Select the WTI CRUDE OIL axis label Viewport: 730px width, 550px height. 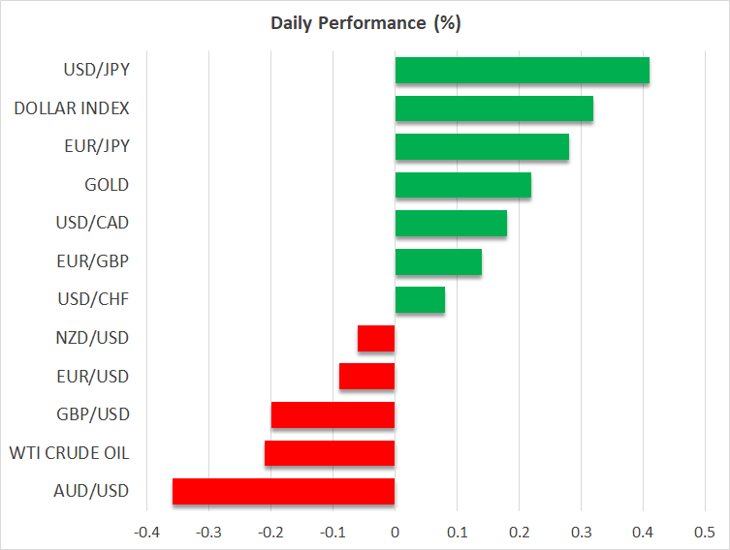coord(69,452)
